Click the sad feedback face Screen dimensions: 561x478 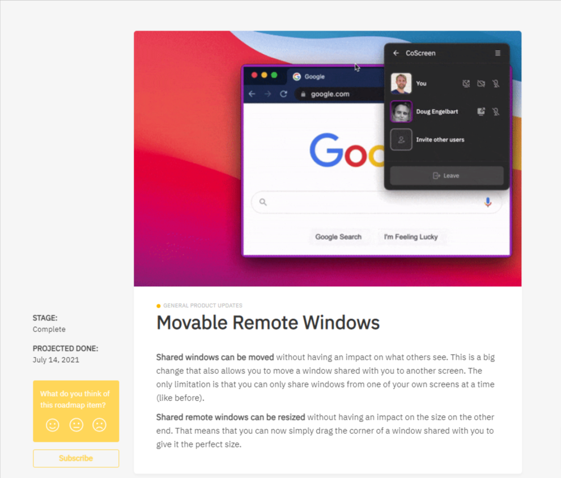[100, 425]
